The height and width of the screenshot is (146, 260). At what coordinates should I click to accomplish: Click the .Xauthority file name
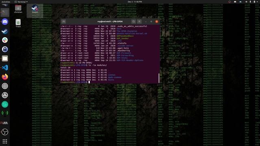point(123,51)
